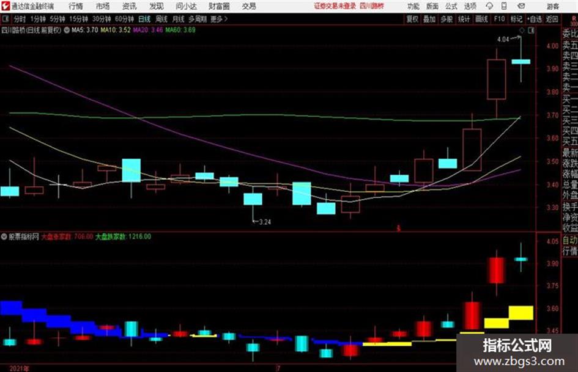Switch to the 周线 weekly tab

161,19
